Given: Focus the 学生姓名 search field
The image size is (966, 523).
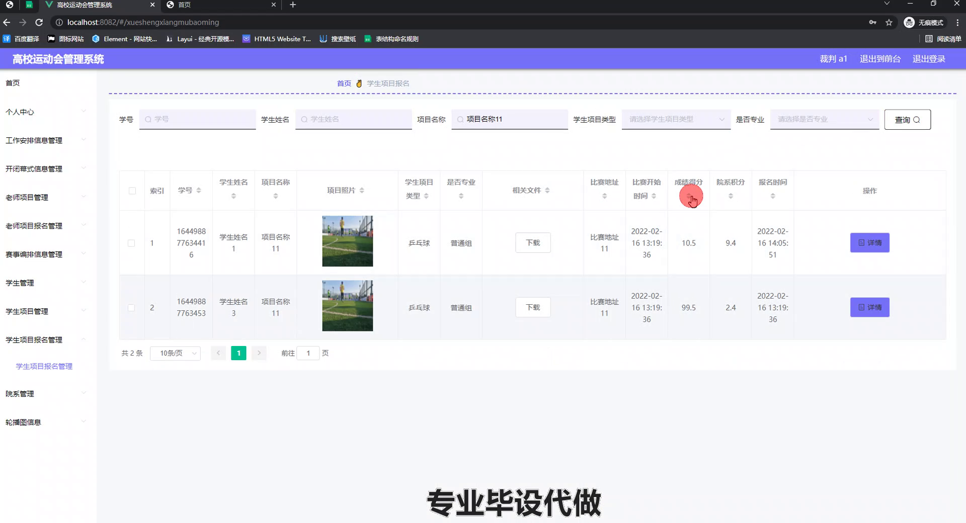Looking at the screenshot, I should [x=353, y=119].
